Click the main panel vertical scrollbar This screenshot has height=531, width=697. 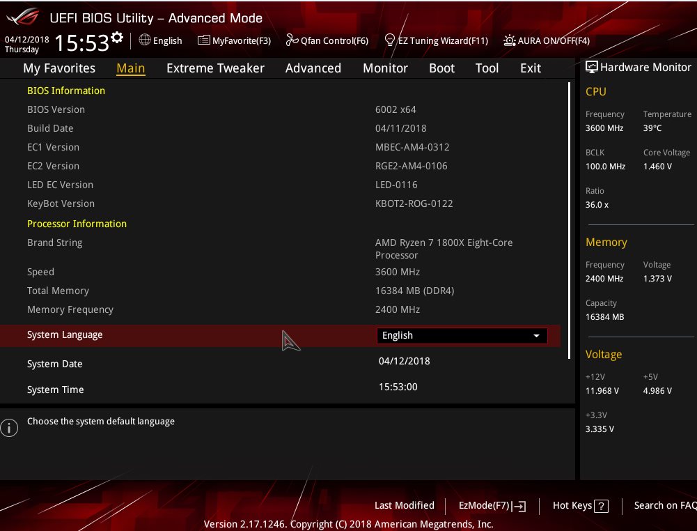click(x=569, y=220)
